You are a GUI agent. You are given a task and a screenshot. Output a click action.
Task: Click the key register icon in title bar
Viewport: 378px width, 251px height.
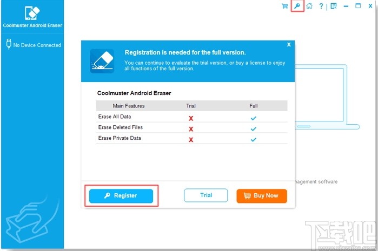[297, 6]
